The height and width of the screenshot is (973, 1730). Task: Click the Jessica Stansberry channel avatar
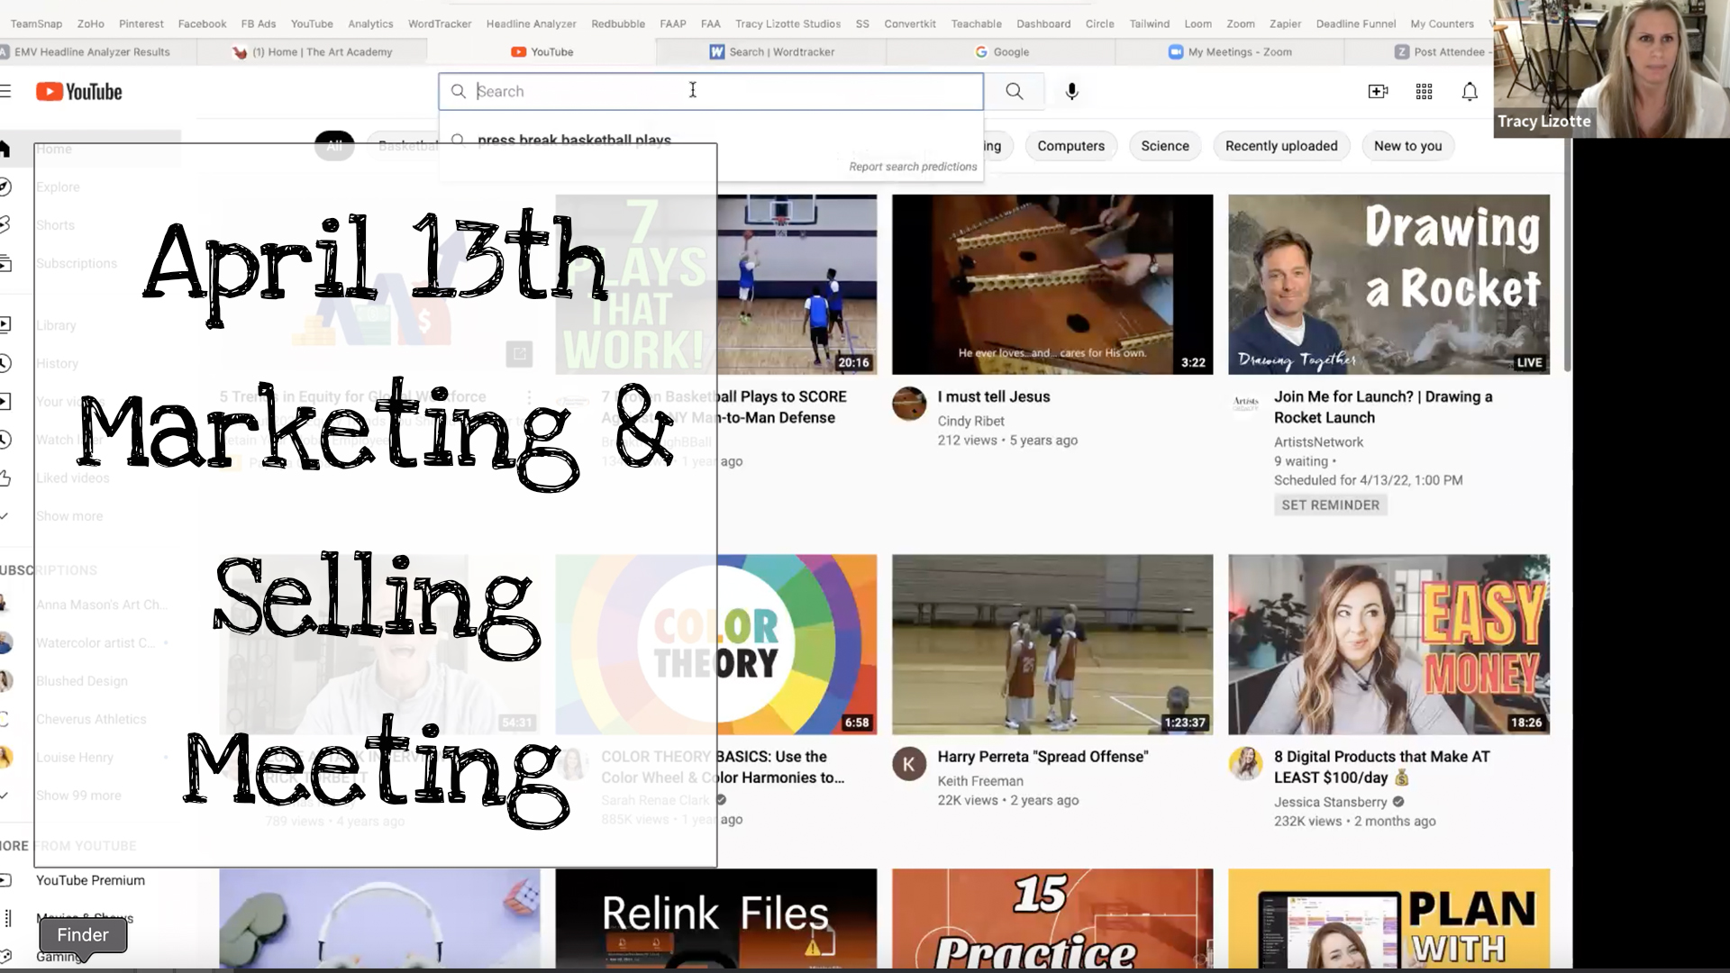[x=1245, y=764]
